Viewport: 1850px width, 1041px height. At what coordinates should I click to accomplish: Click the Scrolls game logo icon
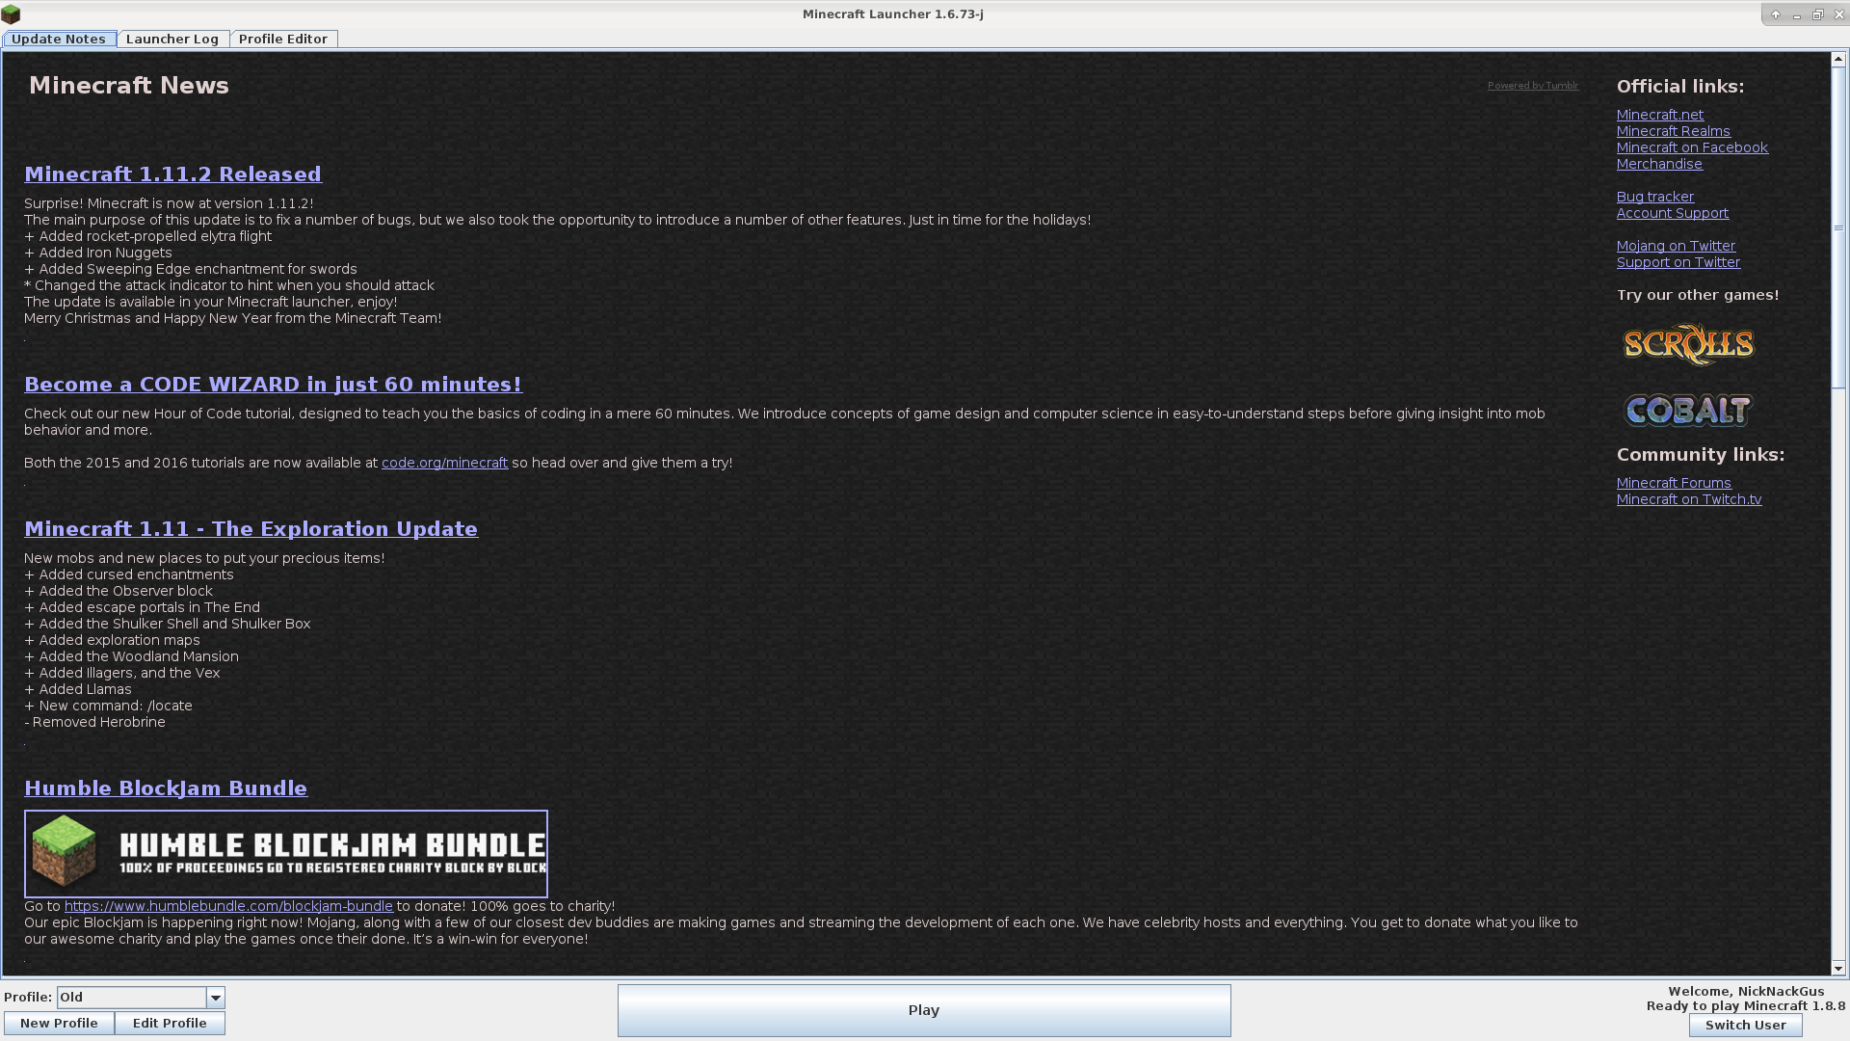(x=1687, y=342)
